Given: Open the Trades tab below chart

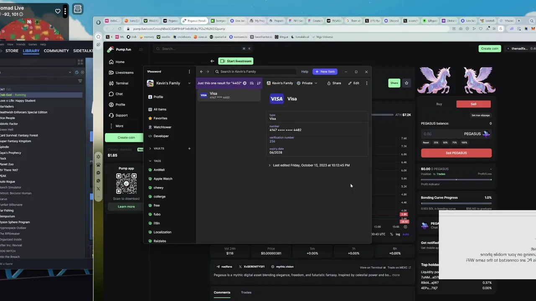Looking at the screenshot, I should click(246, 292).
